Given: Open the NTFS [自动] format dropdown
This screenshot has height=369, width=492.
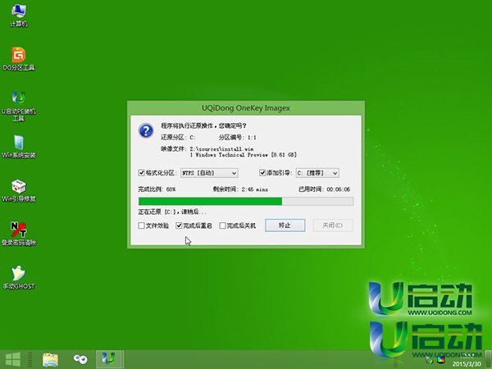Looking at the screenshot, I should coord(209,173).
